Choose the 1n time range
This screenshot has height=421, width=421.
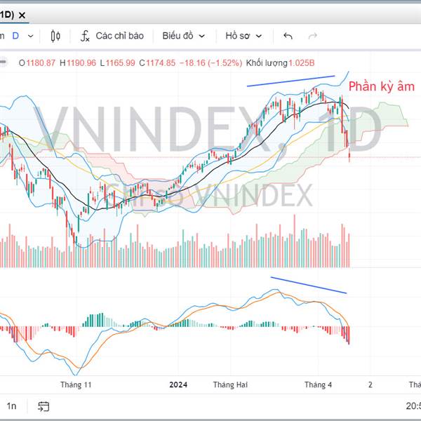11,406
